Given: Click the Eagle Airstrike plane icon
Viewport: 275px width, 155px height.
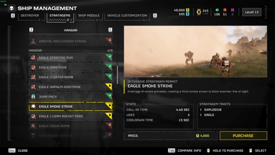Looking at the screenshot, I should click(x=33, y=68).
